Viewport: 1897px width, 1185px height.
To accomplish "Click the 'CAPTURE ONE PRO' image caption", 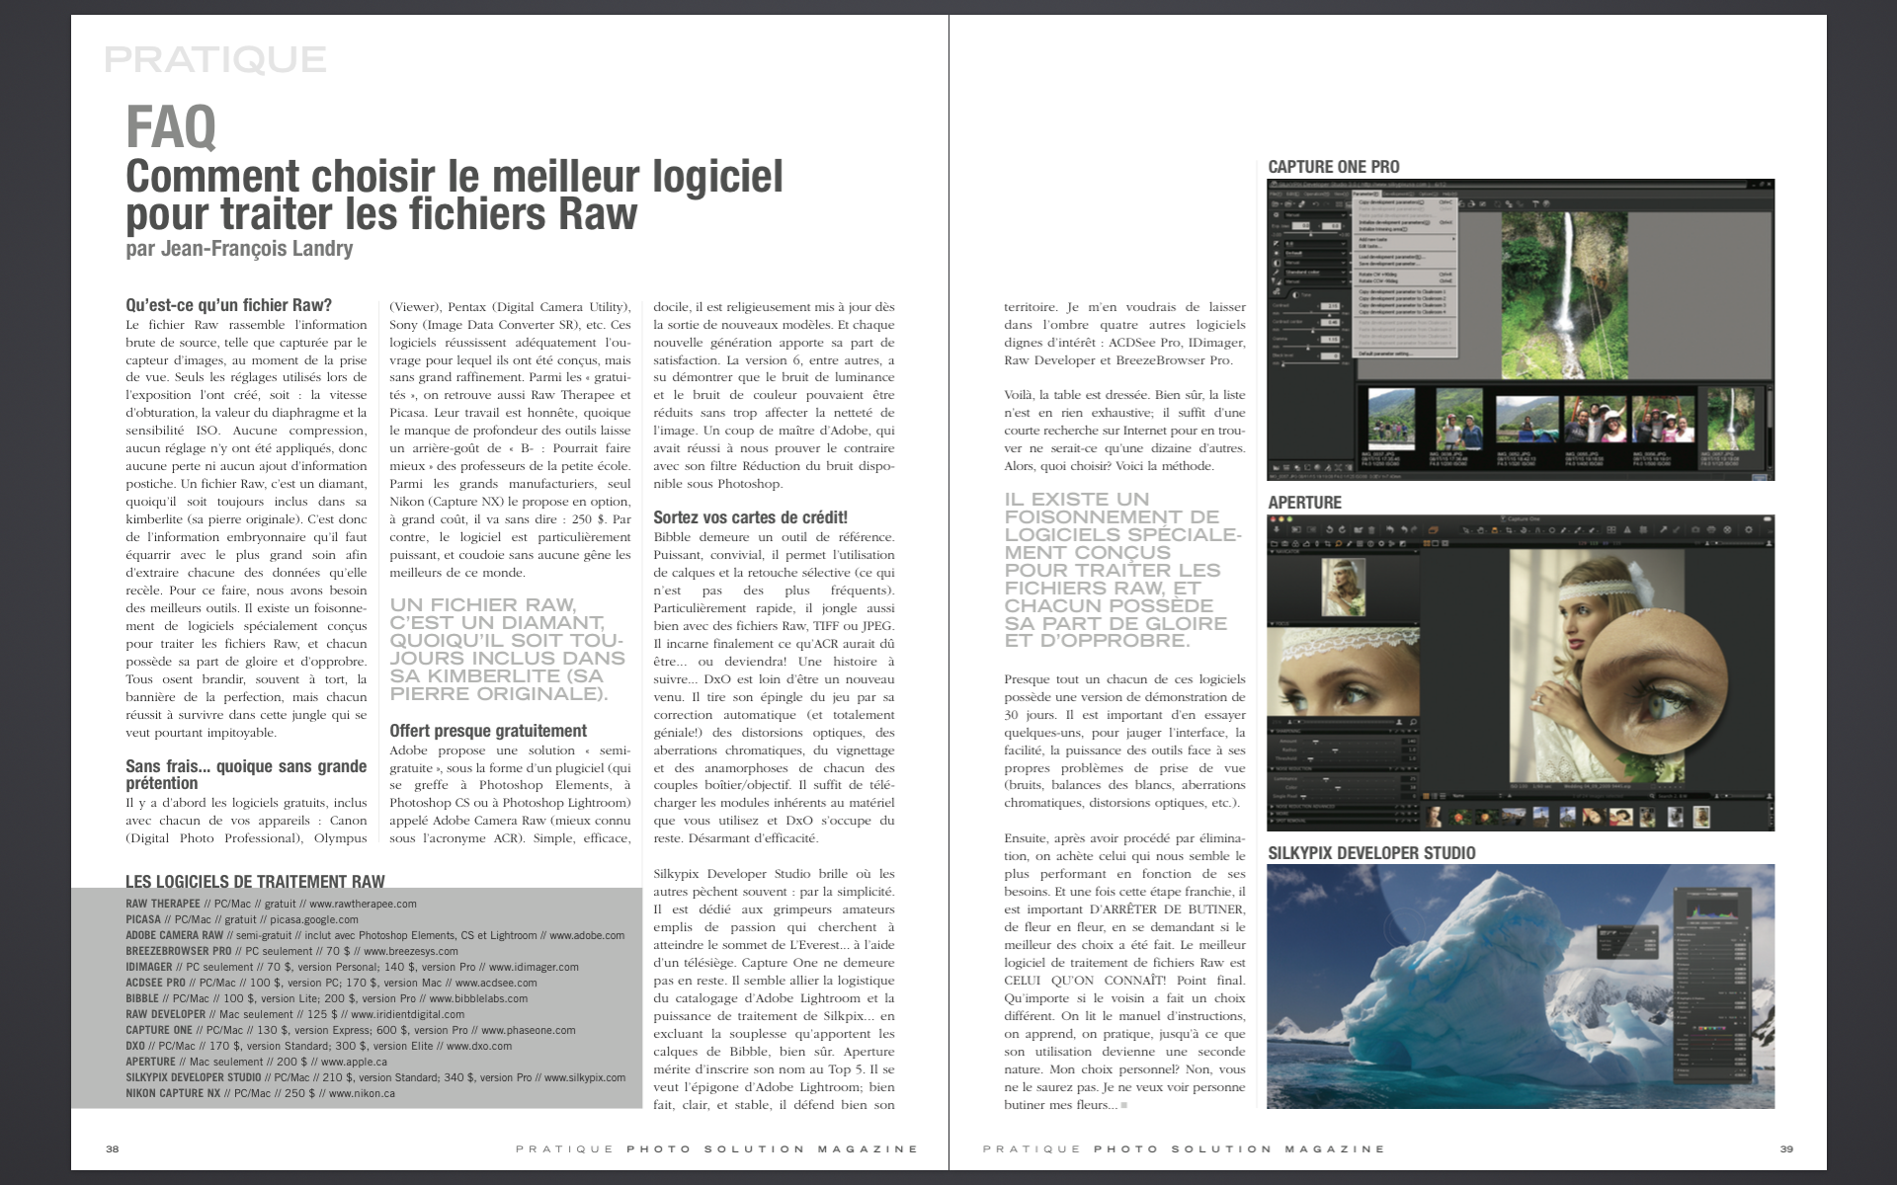I will tap(1334, 167).
